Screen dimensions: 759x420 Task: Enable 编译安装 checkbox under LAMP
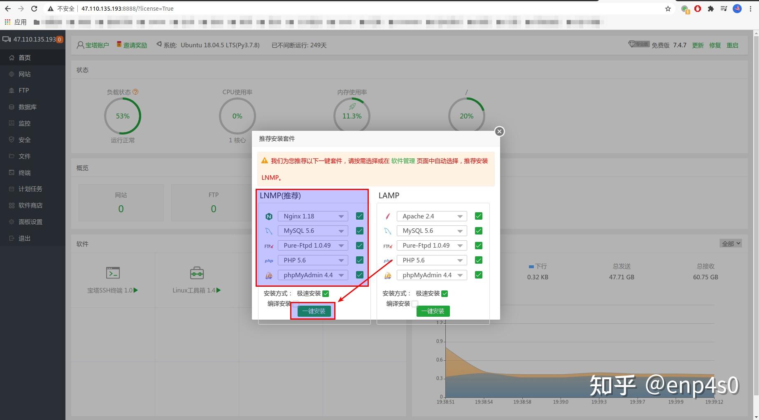[415, 304]
